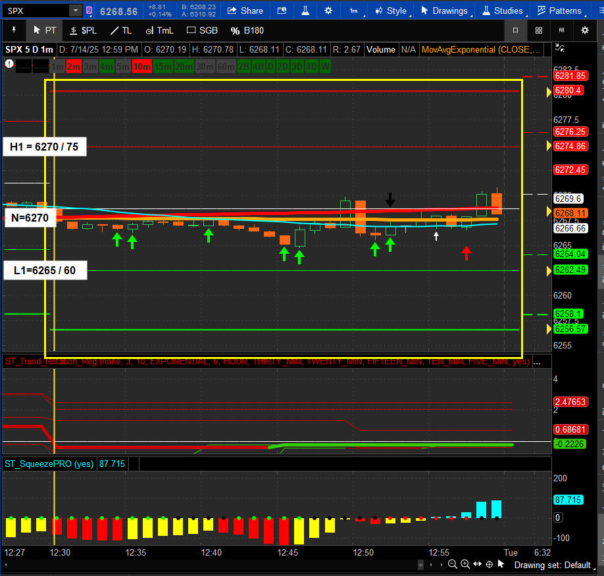The image size is (604, 576).
Task: Open chart settings gear in top toolbar
Action: [328, 11]
